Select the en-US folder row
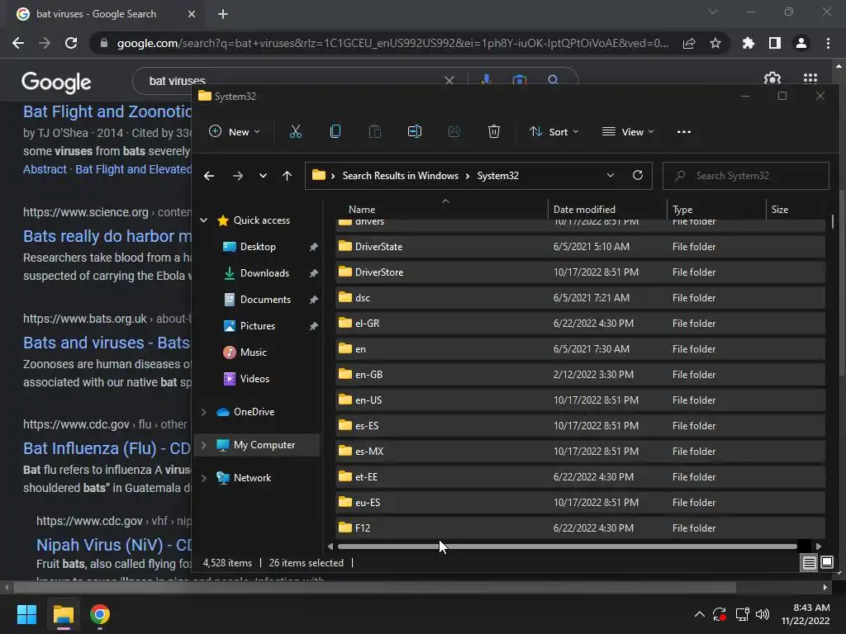This screenshot has height=634, width=846. pos(580,400)
